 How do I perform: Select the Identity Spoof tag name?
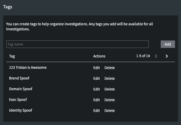(x=21, y=110)
